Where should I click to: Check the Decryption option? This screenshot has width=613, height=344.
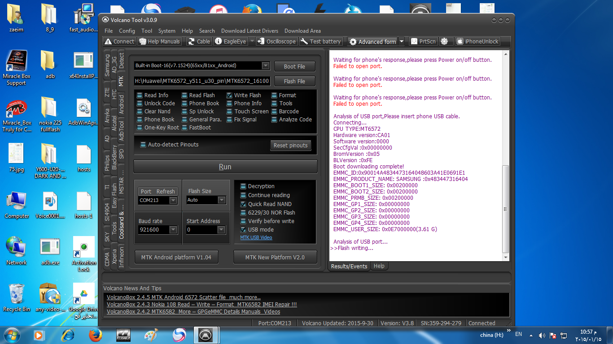click(x=258, y=186)
